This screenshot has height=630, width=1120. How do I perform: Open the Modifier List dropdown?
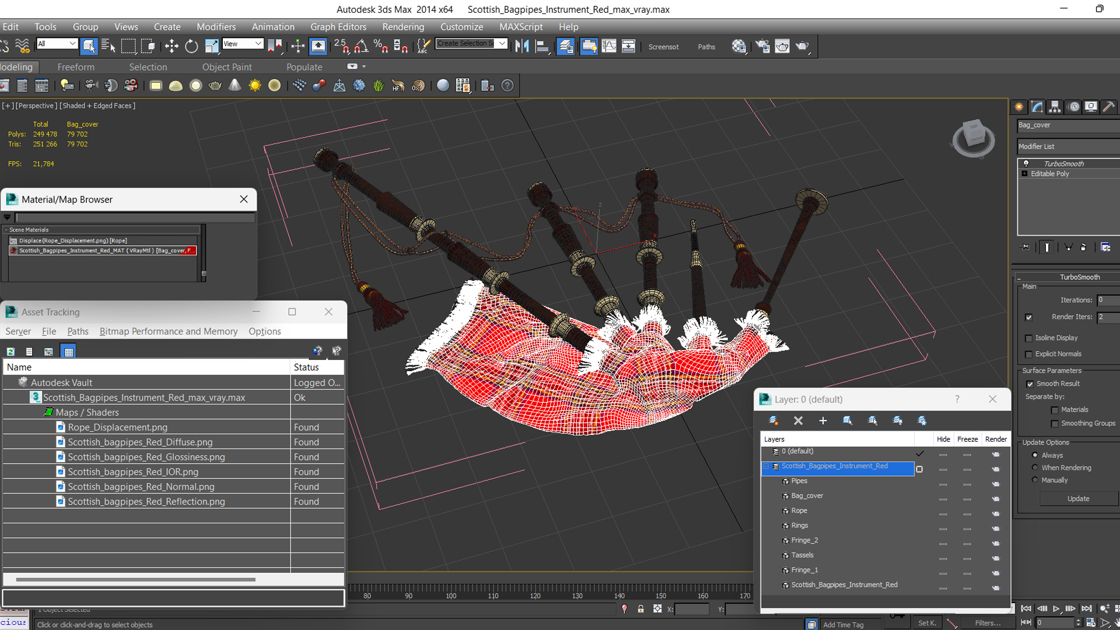click(x=1068, y=146)
